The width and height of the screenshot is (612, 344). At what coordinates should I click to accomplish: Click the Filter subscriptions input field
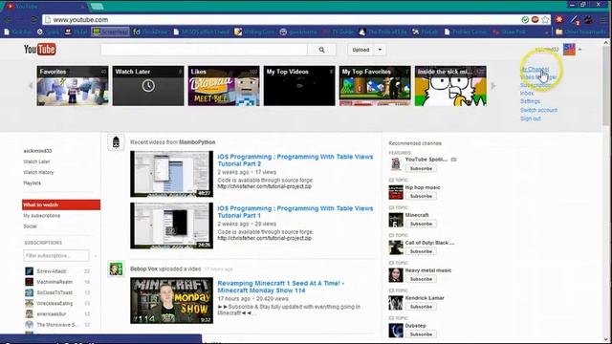[56, 256]
